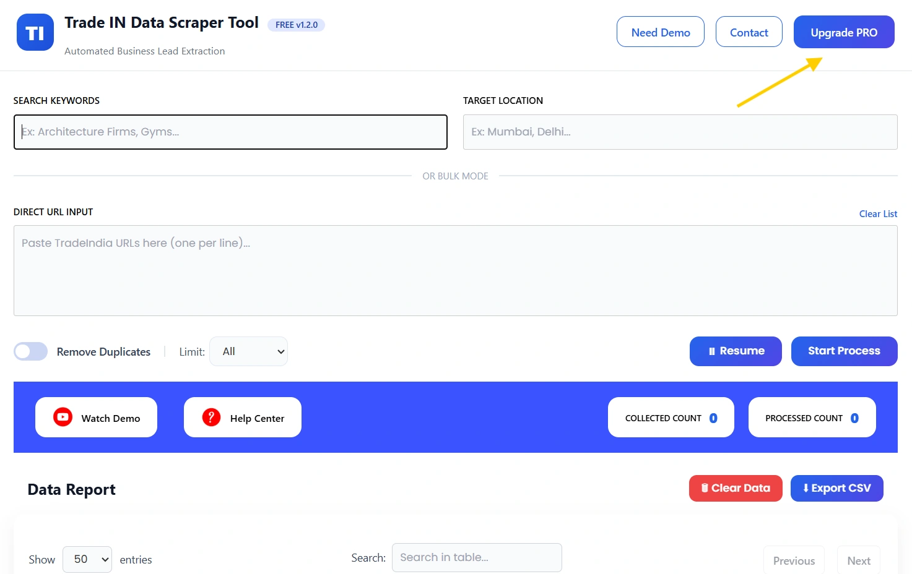Click the TI logo icon

pyautogui.click(x=35, y=32)
